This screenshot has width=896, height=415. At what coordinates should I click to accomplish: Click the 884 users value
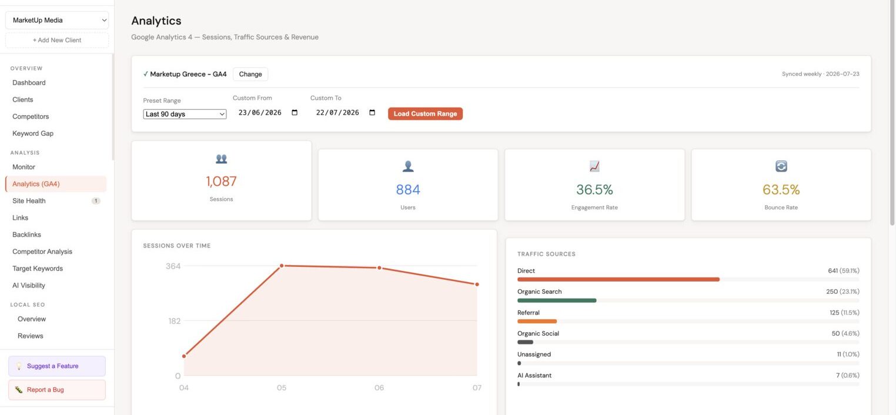click(x=408, y=190)
